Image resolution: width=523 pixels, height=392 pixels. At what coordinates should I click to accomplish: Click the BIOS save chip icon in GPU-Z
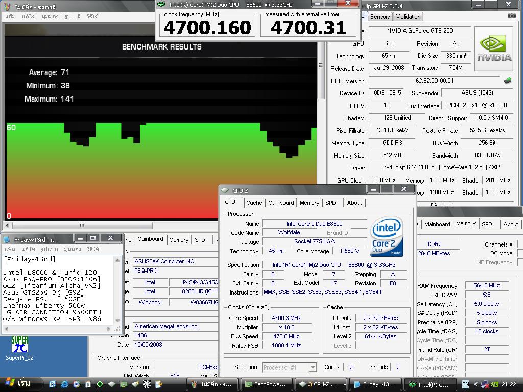[508, 80]
